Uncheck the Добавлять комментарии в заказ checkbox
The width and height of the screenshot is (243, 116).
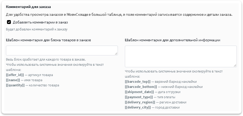[9, 22]
